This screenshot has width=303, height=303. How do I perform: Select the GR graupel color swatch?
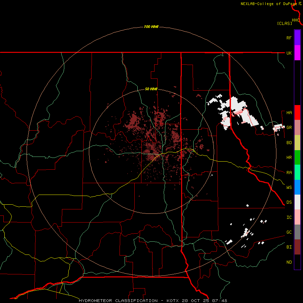[297, 128]
